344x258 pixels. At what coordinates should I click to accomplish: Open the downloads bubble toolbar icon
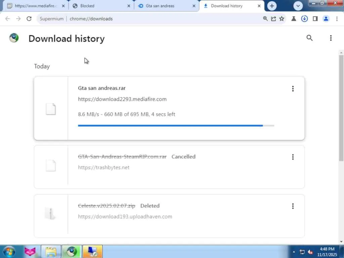point(304,19)
